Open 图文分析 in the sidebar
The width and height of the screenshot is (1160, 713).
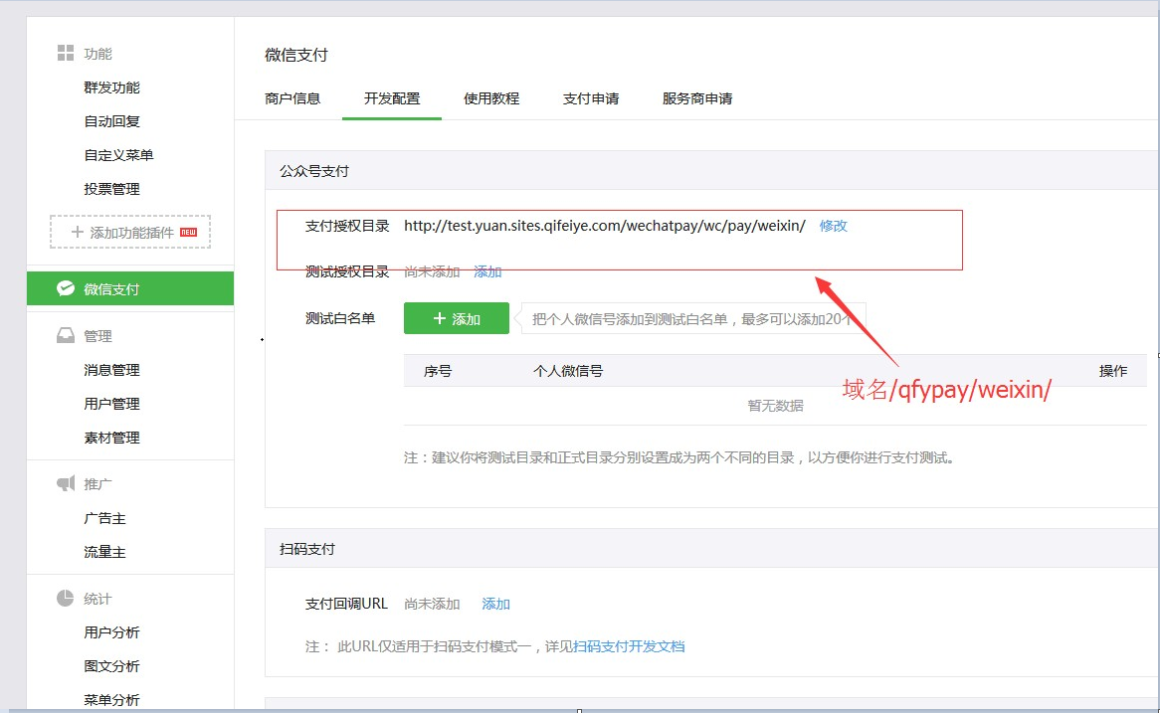111,666
